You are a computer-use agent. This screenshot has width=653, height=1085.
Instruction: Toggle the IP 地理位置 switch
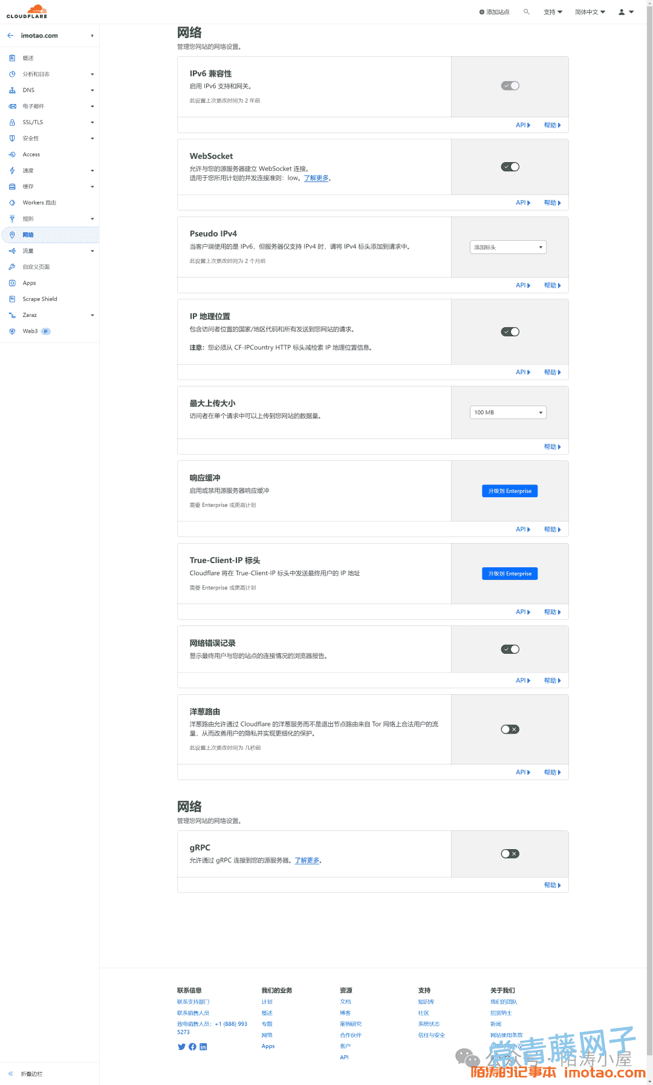[x=510, y=332]
